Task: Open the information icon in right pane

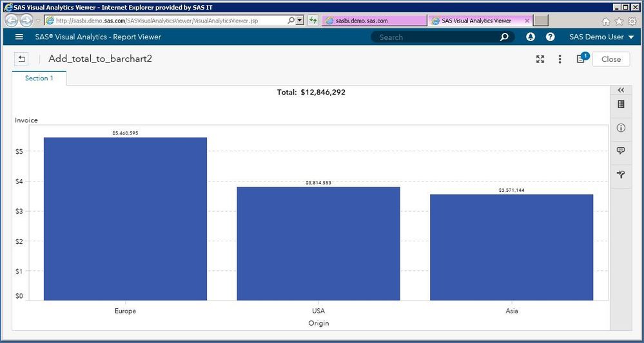Action: point(621,128)
